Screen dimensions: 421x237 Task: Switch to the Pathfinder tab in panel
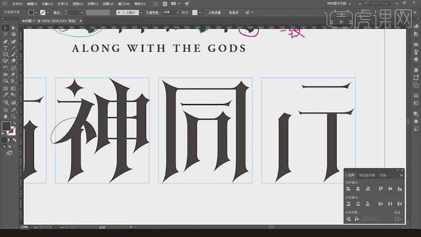[x=367, y=175]
